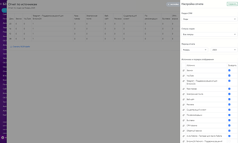Open the hamburger menu in top-left corner
Image resolution: width=238 pixels, height=143 pixels.
(x=1, y=4)
